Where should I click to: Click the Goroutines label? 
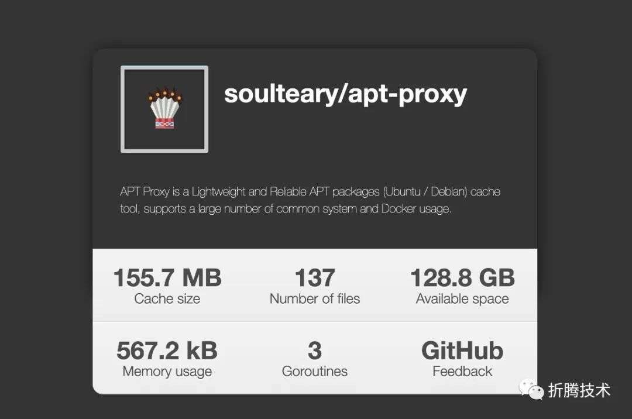click(315, 371)
